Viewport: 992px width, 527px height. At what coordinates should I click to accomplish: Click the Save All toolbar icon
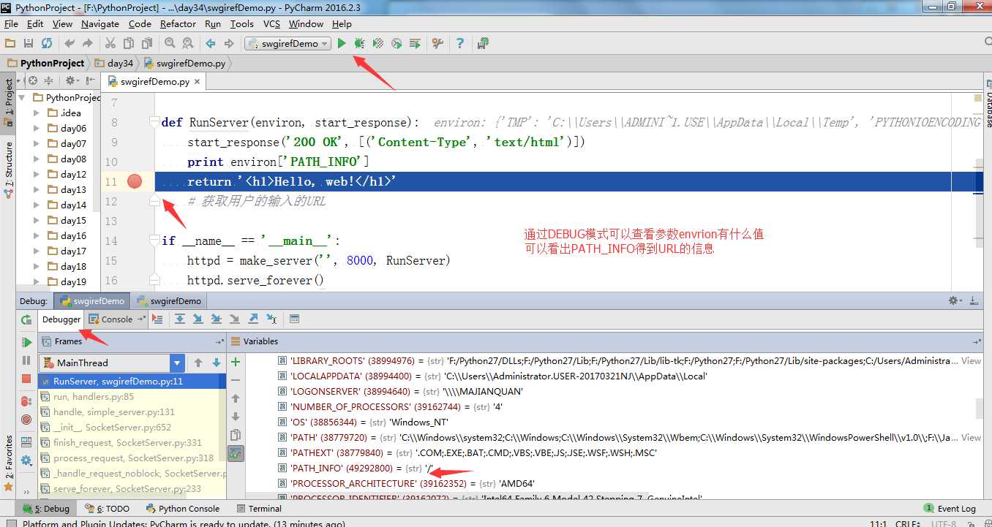click(x=29, y=44)
